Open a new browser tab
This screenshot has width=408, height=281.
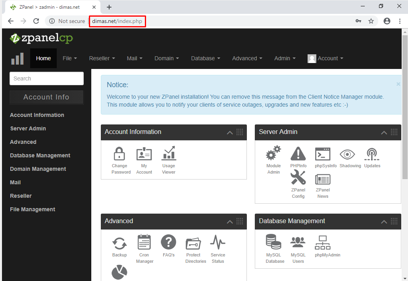(109, 7)
